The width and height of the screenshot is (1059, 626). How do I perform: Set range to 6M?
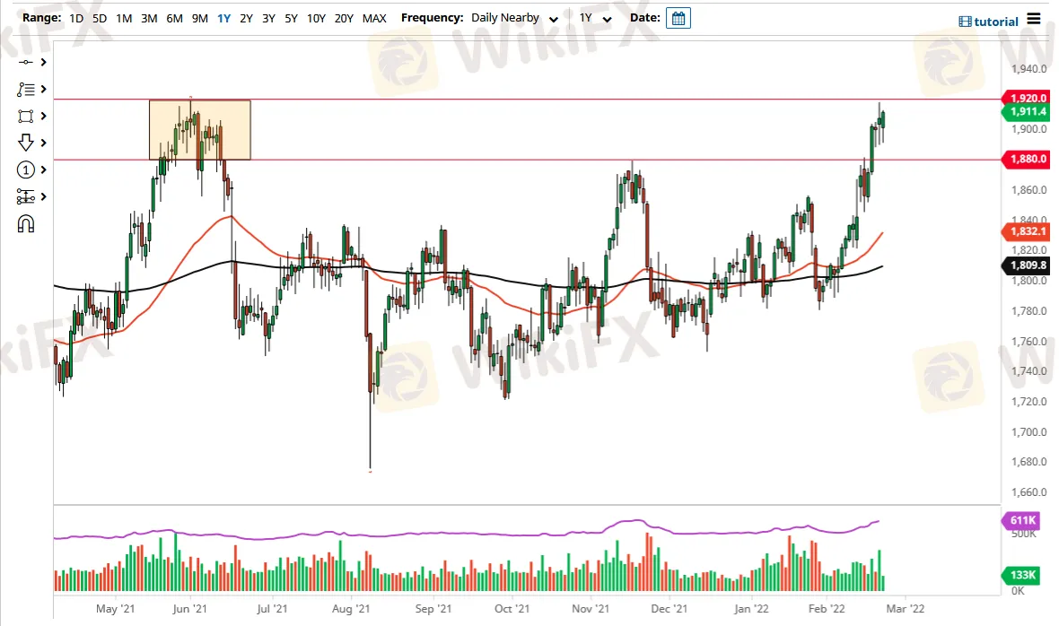pos(174,18)
